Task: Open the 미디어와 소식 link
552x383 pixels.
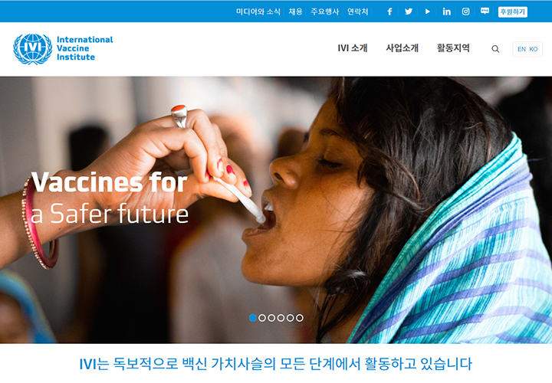Action: tap(258, 11)
